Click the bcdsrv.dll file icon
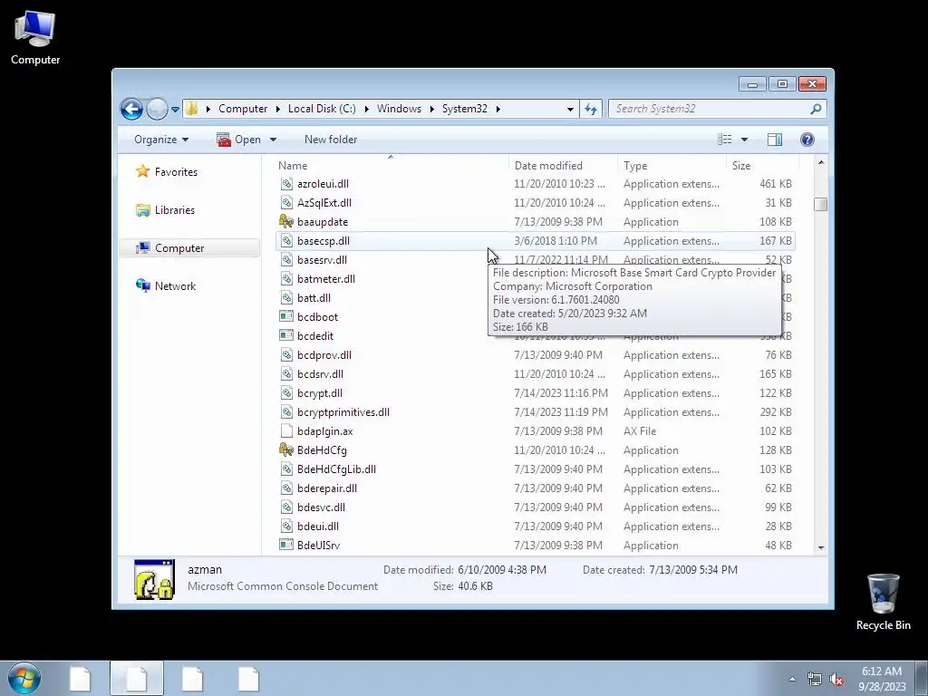This screenshot has width=928, height=696. tap(286, 374)
